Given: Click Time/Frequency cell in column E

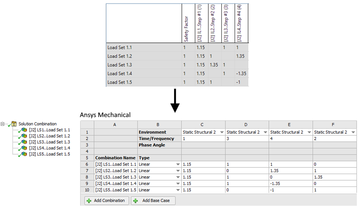Looking at the screenshot, I should 290,139.
